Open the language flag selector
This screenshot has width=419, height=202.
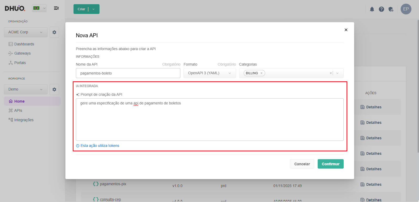coord(39,8)
